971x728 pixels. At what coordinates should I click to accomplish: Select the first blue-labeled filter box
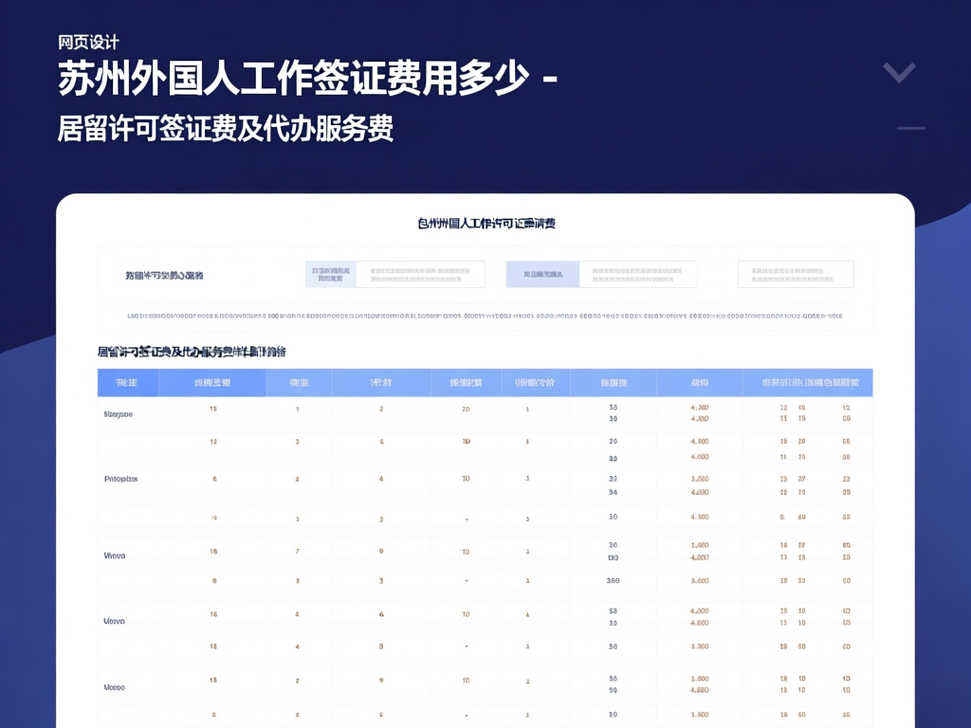(394, 274)
